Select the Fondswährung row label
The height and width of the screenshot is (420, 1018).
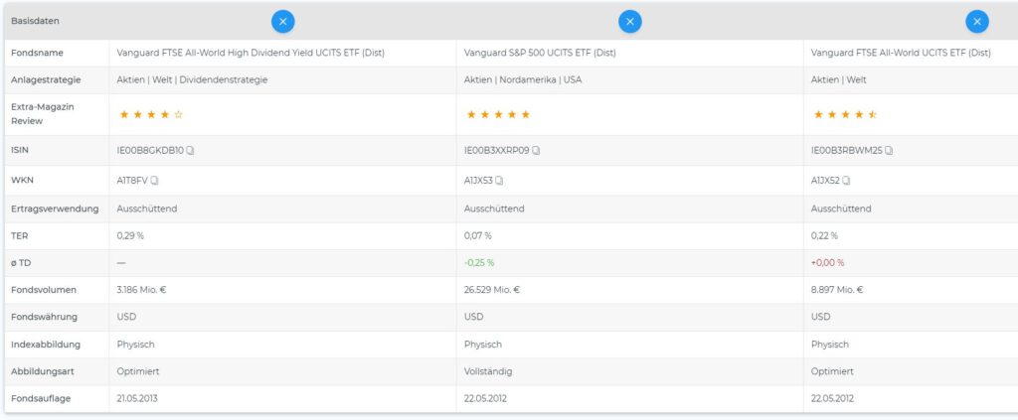(44, 317)
